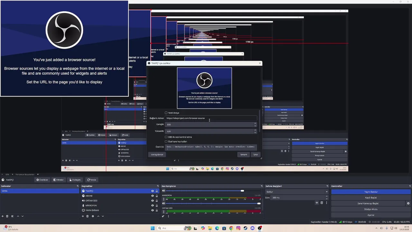
Task: Open the advanced audio properties gears icon
Action: click(x=163, y=216)
